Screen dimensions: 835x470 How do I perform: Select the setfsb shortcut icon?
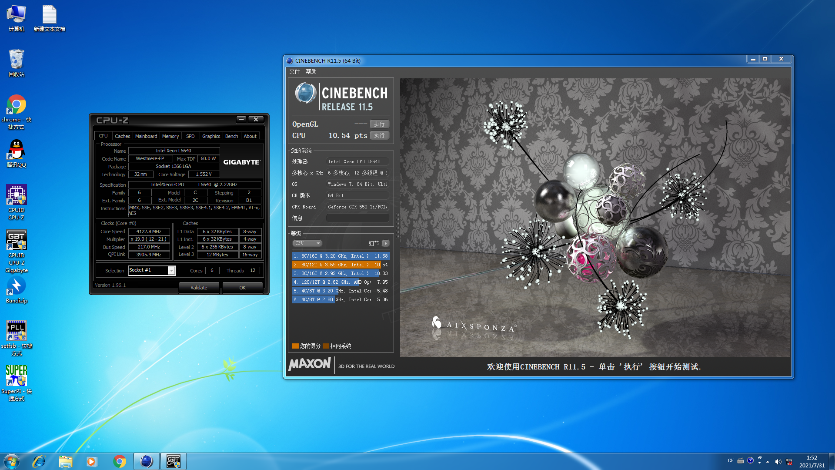16,339
